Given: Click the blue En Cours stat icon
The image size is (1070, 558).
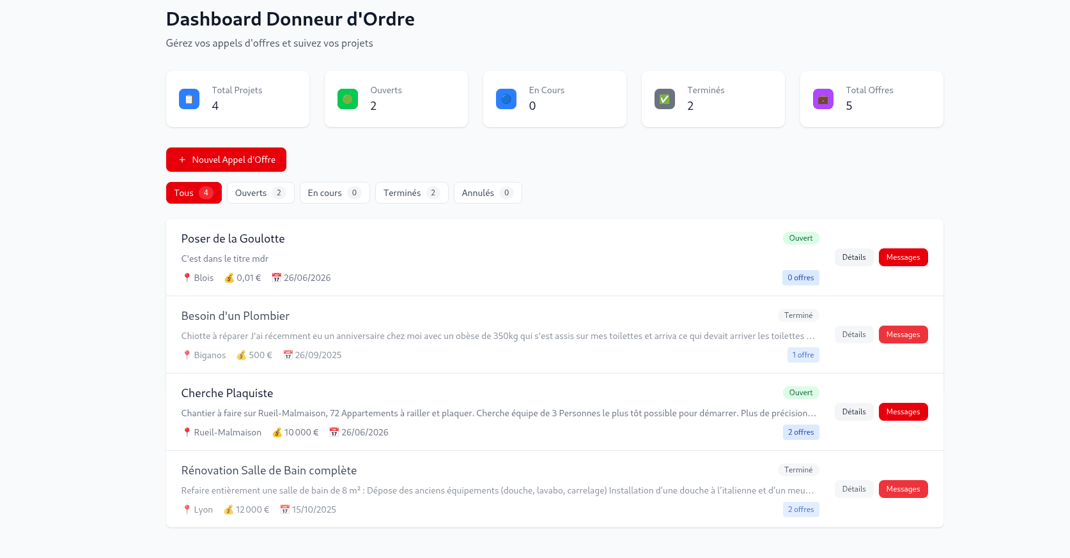Looking at the screenshot, I should pos(506,99).
